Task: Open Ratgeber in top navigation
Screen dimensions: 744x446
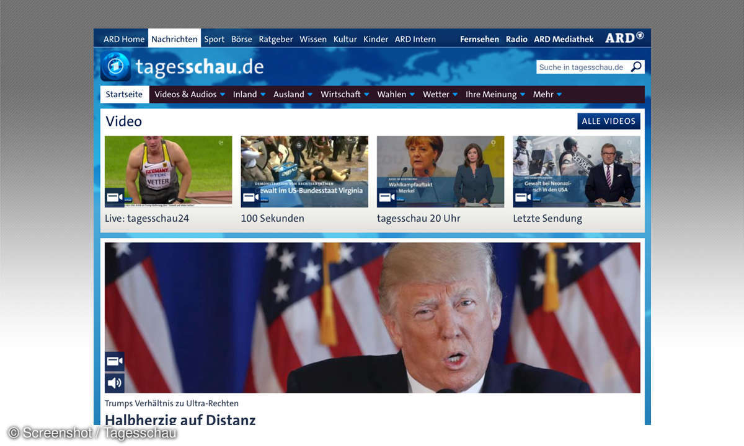Action: [276, 39]
